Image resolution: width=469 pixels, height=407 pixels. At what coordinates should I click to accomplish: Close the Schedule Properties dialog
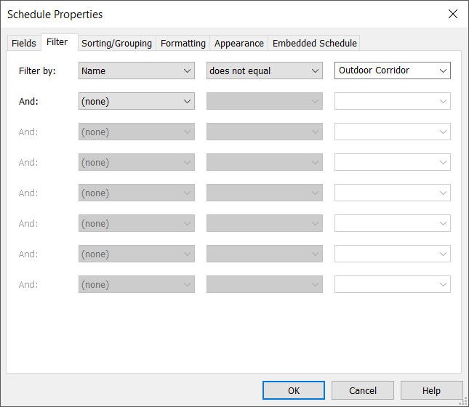pos(453,14)
